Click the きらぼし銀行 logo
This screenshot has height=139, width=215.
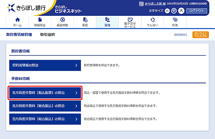(26, 8)
